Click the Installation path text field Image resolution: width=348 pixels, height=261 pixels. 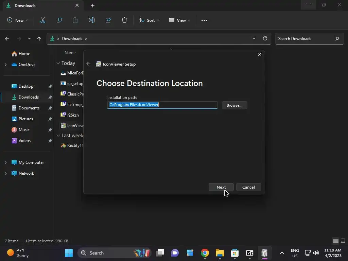pyautogui.click(x=162, y=105)
